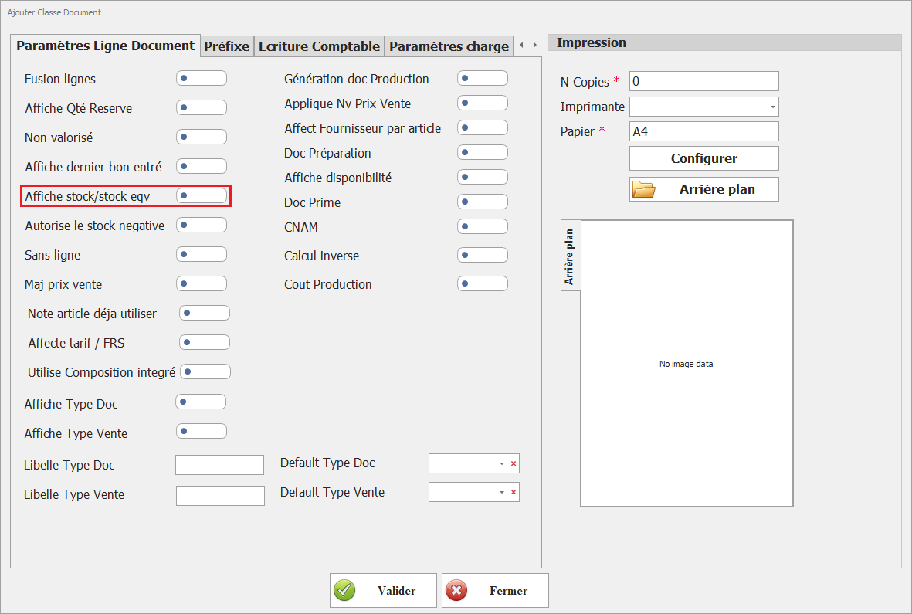Click the left tab scroll arrow
The height and width of the screenshot is (614, 912).
pos(521,45)
